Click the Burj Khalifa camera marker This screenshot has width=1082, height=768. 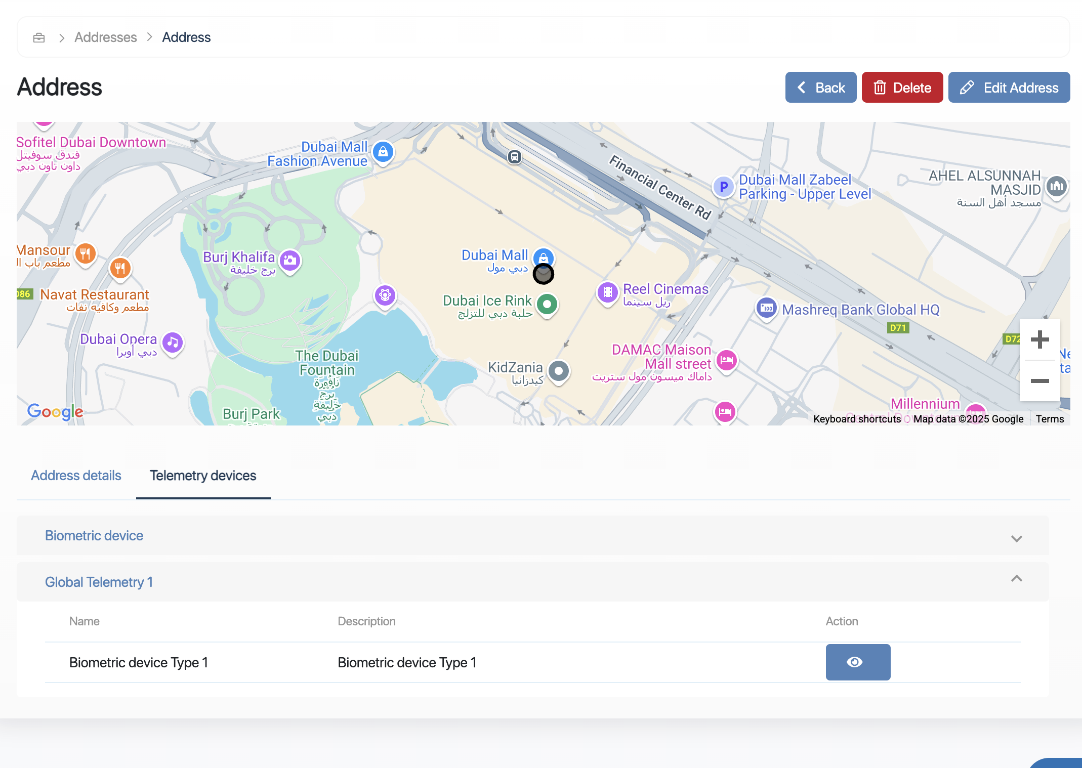(x=290, y=261)
